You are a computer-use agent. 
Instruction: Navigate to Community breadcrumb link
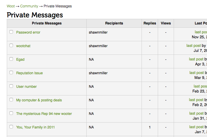click(29, 6)
